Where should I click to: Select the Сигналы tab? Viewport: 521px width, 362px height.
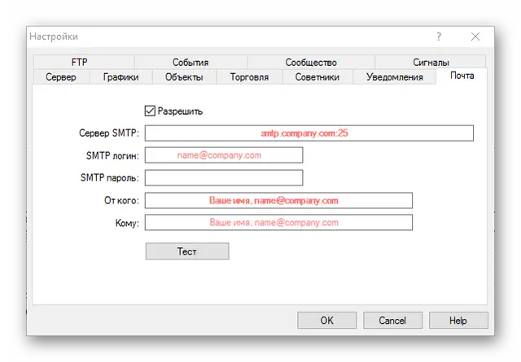[x=431, y=62]
